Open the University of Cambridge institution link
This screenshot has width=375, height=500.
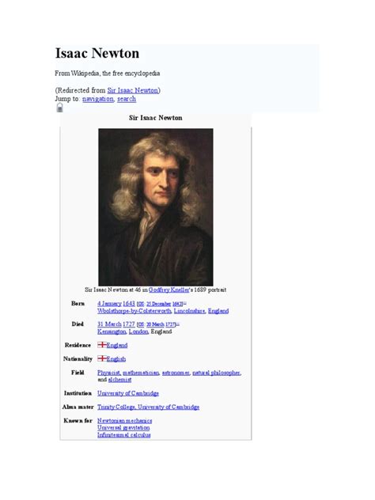point(128,393)
